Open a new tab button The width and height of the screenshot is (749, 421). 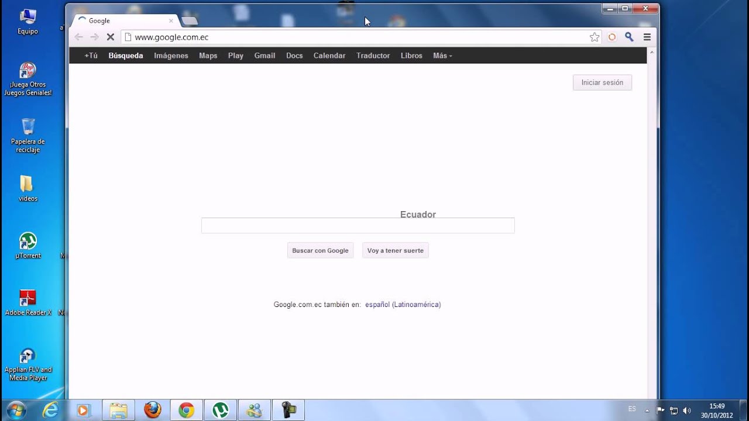coord(190,20)
